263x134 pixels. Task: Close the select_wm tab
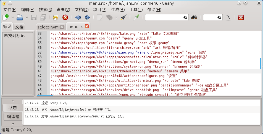(62, 27)
